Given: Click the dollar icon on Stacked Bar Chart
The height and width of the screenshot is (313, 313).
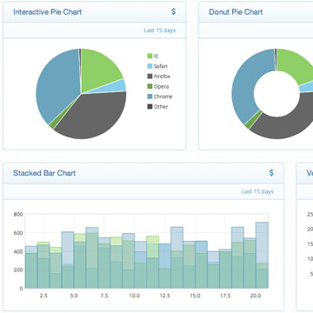Looking at the screenshot, I should point(271,173).
